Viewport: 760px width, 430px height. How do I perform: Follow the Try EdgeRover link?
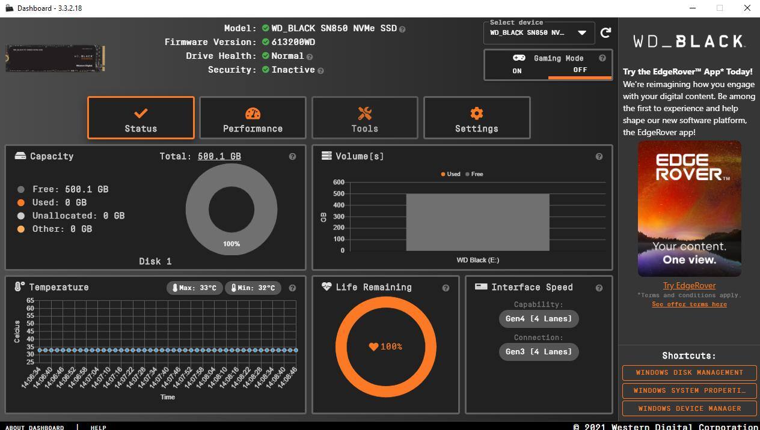pos(689,286)
